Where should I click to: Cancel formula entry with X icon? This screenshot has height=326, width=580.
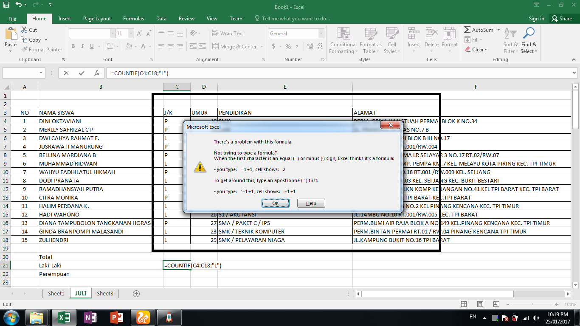click(66, 73)
